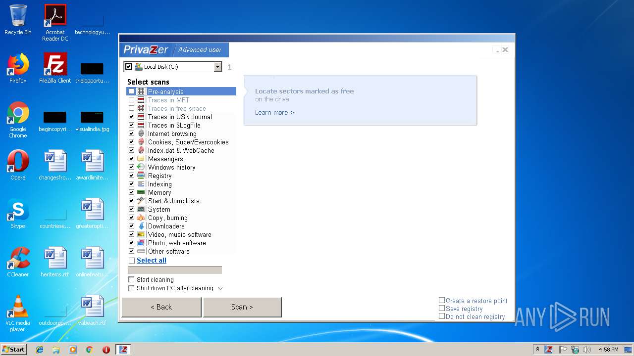The height and width of the screenshot is (356, 634).
Task: Click PrivaZer taskbar button
Action: (123, 349)
